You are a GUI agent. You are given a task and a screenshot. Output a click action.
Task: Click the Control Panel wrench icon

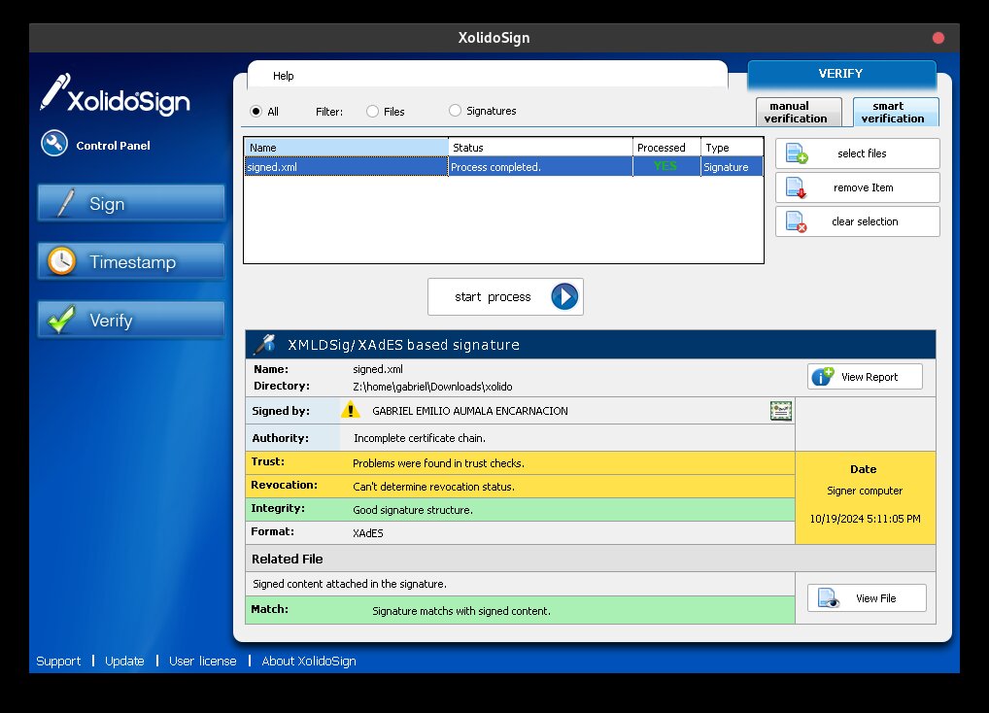click(53, 144)
